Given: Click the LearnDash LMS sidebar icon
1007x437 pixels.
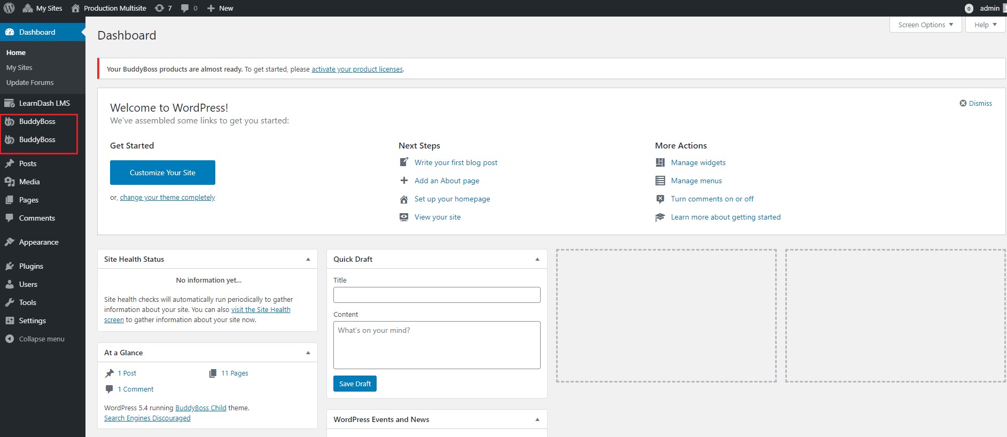Looking at the screenshot, I should pyautogui.click(x=10, y=103).
